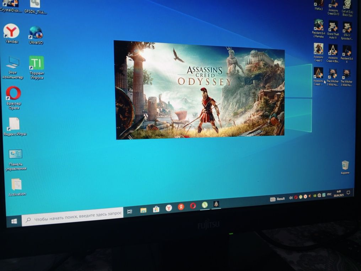Screen dimensions: 361x271
Task: Select the Корзина recycle bin icon
Action: coord(345,167)
